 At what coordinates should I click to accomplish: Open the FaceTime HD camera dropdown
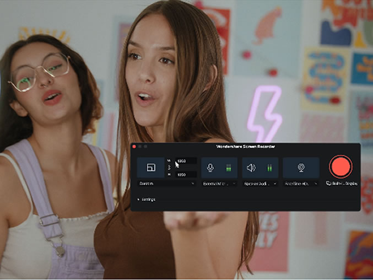coord(301,184)
